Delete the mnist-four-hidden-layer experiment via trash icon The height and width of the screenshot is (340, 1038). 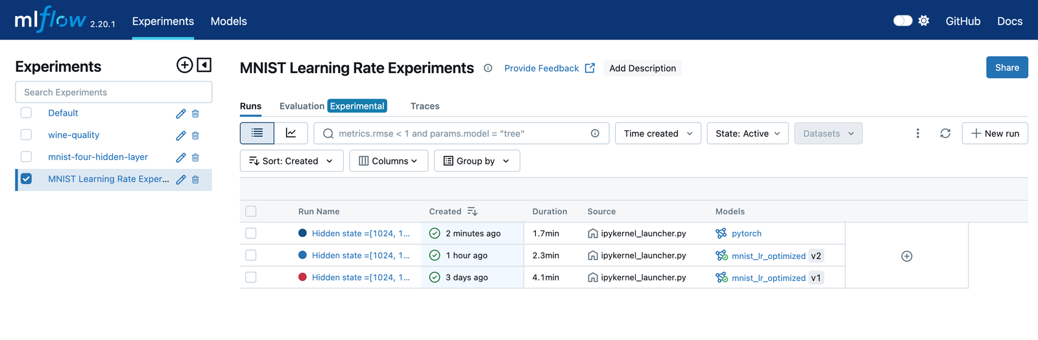coord(195,157)
